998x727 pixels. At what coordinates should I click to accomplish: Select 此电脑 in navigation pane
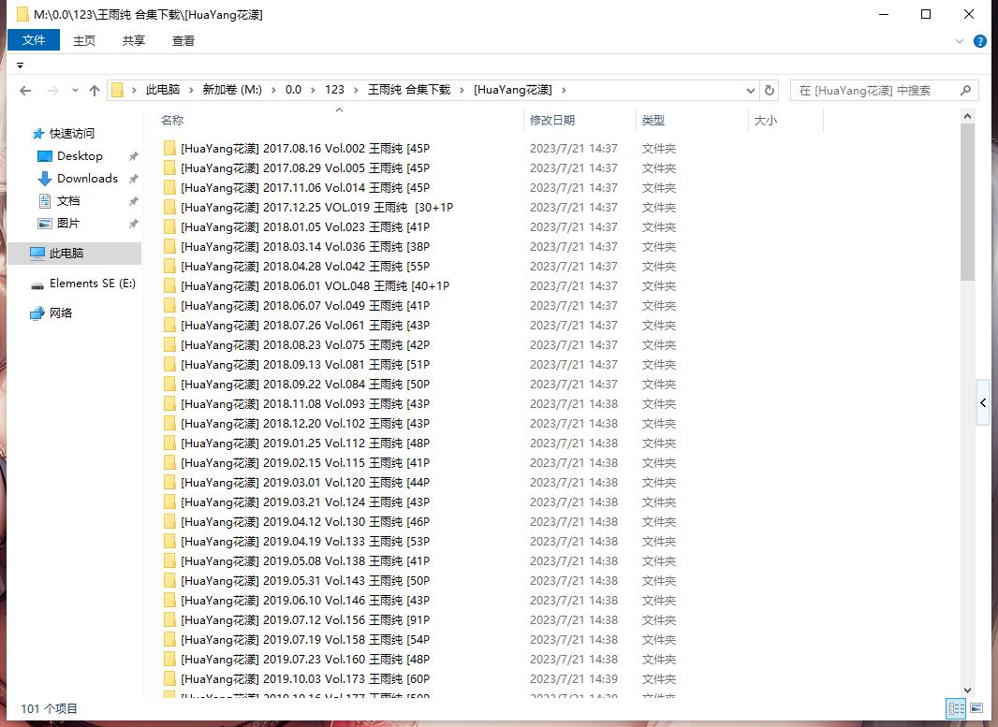75,254
